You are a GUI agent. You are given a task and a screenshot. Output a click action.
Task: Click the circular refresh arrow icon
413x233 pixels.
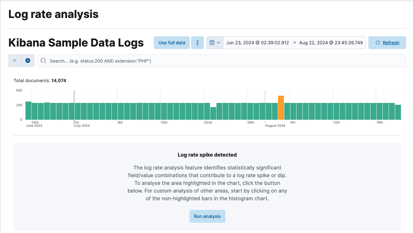[377, 42]
